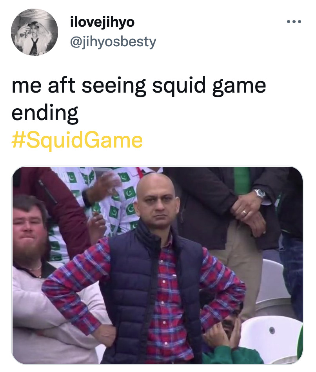This screenshot has width=316, height=372.
Task: Open the ilovejihyo display name profile link
Action: pos(102,22)
